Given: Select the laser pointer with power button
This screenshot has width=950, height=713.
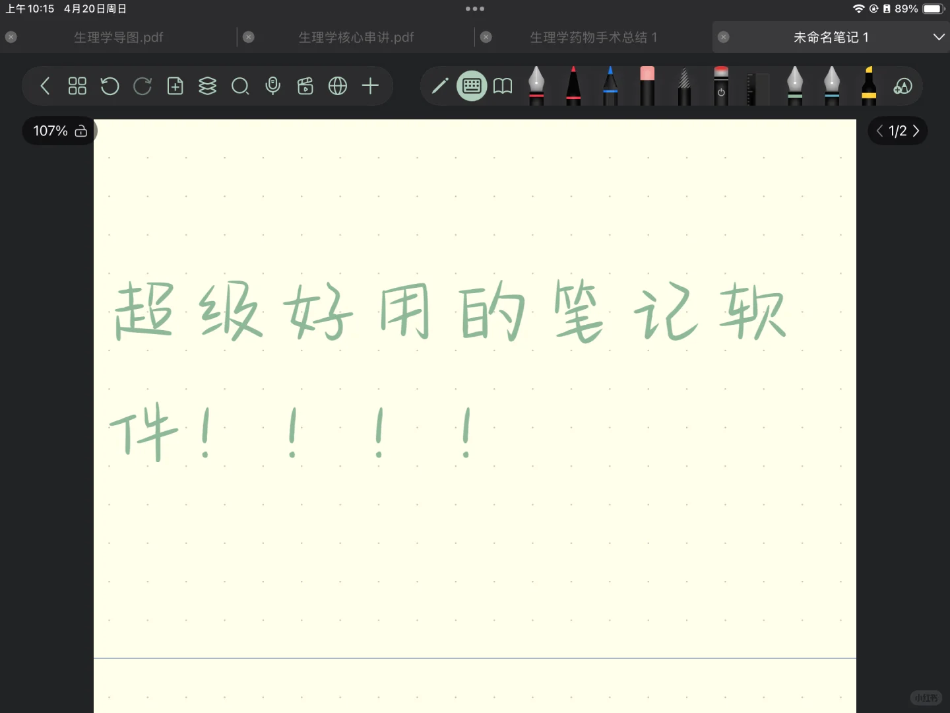Looking at the screenshot, I should pyautogui.click(x=721, y=86).
